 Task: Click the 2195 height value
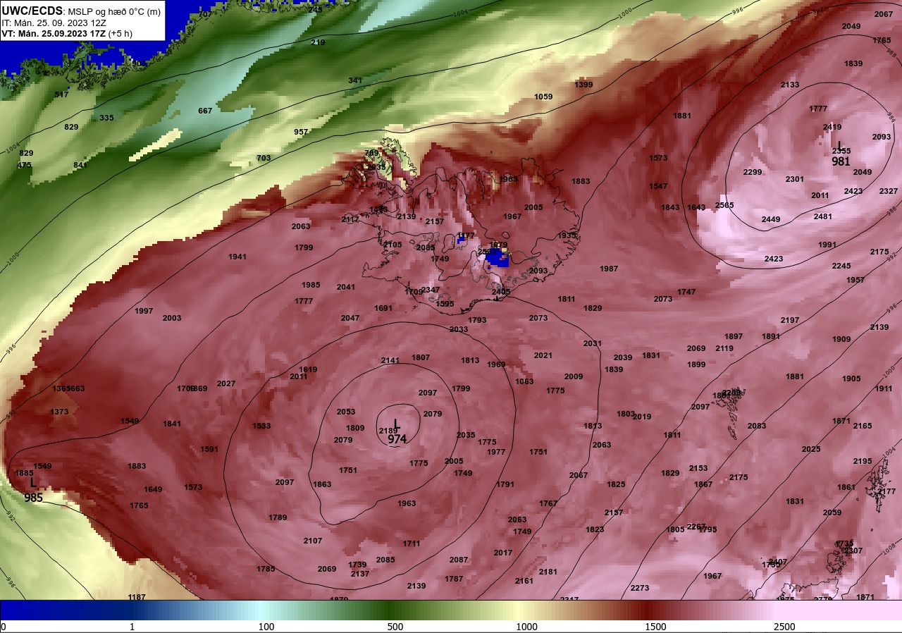coord(863,461)
